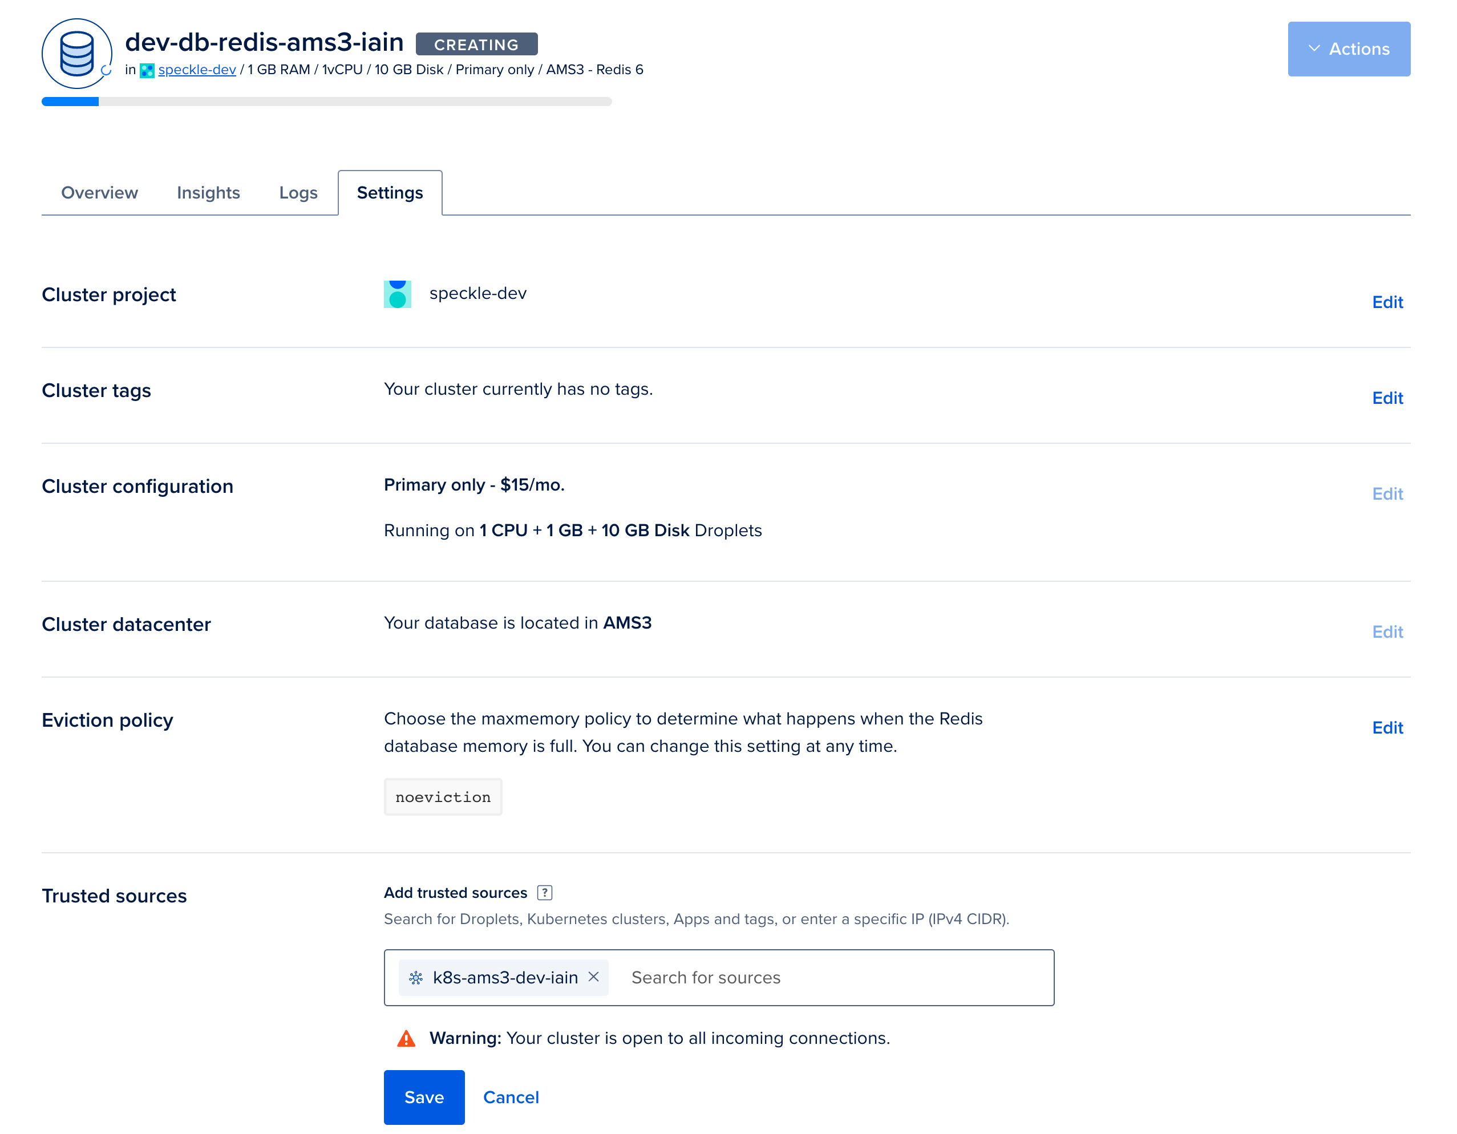This screenshot has height=1134, width=1457.
Task: Save the trusted sources changes
Action: point(424,1097)
